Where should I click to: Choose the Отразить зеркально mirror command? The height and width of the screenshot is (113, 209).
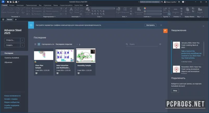[51, 11]
